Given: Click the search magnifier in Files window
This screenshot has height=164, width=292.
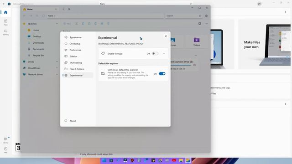Looking at the screenshot, I should [x=200, y=16].
